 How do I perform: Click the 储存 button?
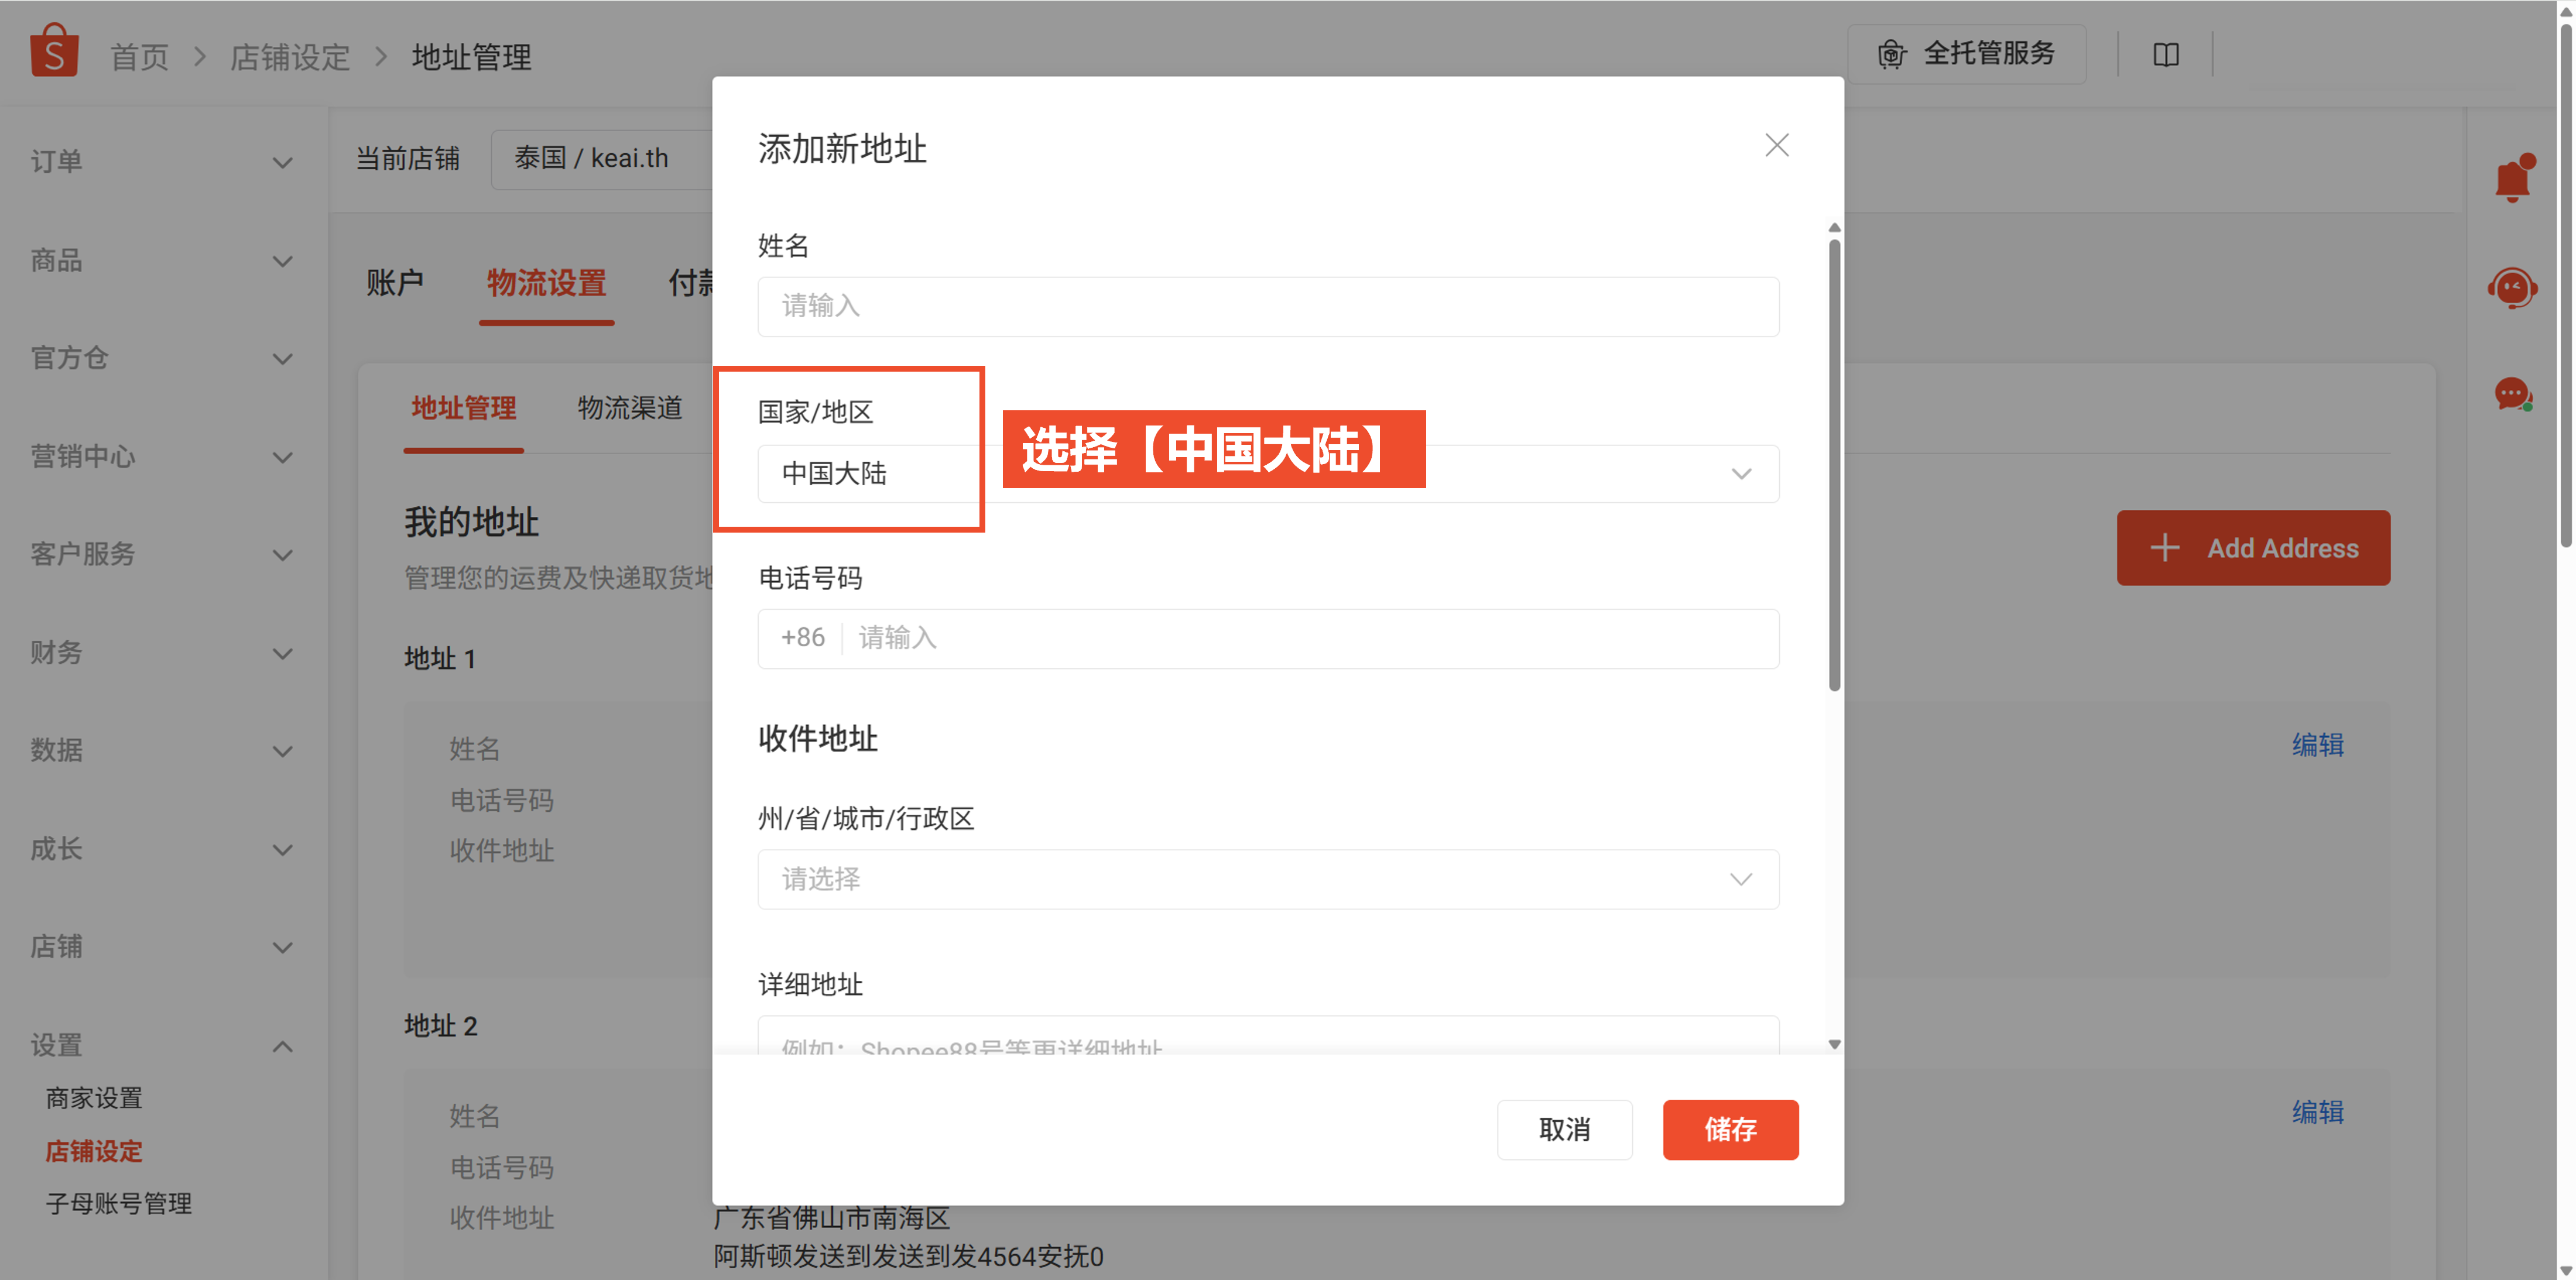[1730, 1130]
